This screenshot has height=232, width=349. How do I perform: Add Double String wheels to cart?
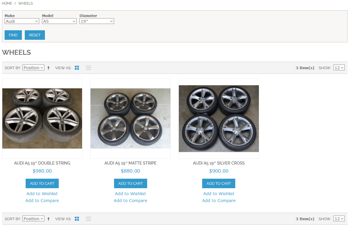click(42, 184)
